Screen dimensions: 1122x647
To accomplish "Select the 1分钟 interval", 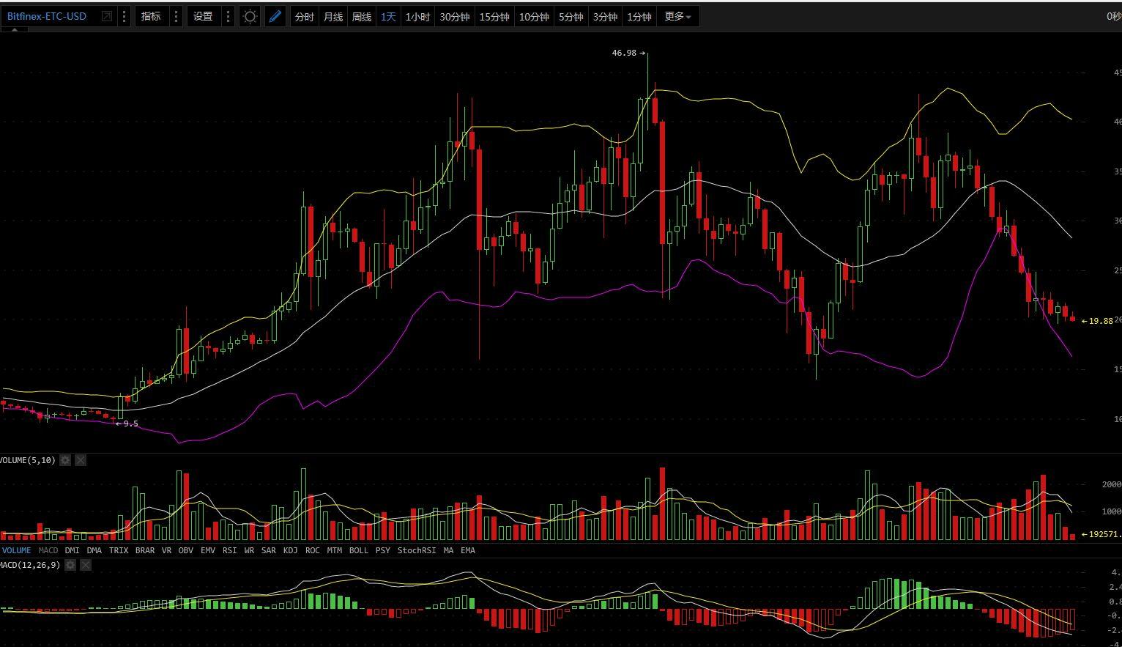I will (x=639, y=17).
